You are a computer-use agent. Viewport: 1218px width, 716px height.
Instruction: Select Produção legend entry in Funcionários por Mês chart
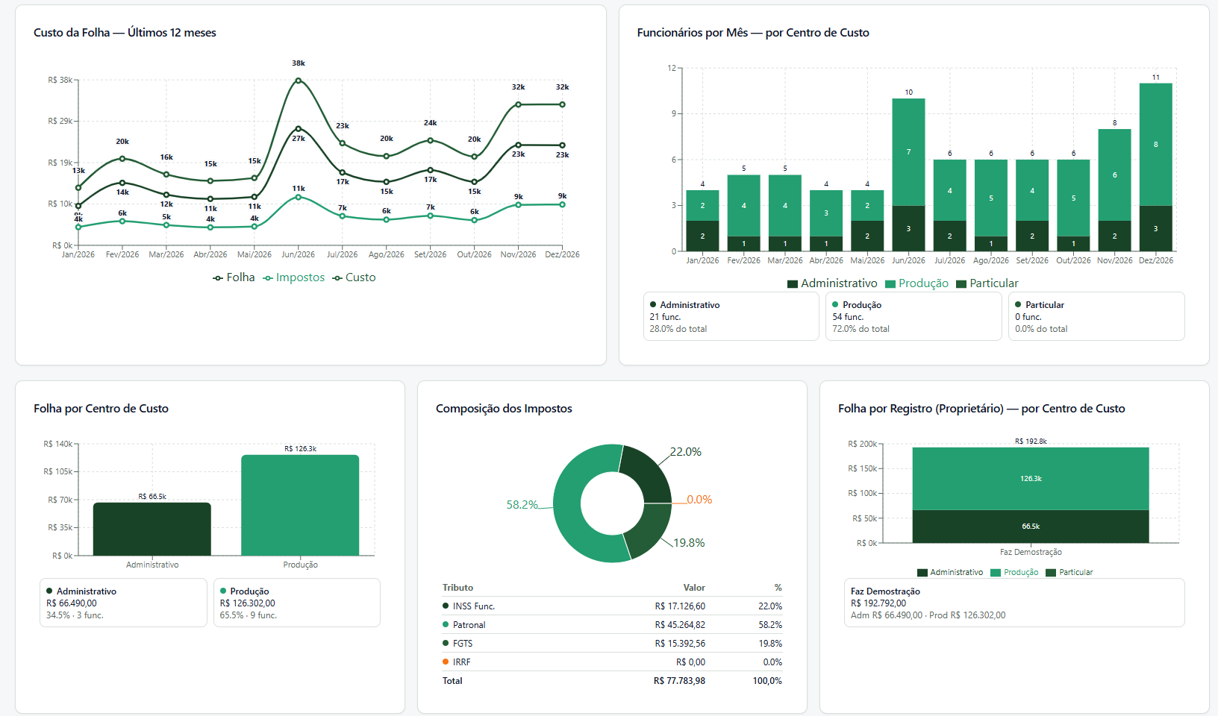pyautogui.click(x=916, y=283)
